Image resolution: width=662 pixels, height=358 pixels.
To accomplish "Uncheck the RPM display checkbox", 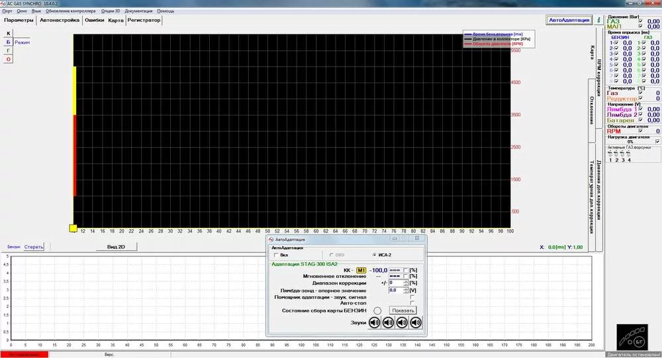I will (x=639, y=131).
